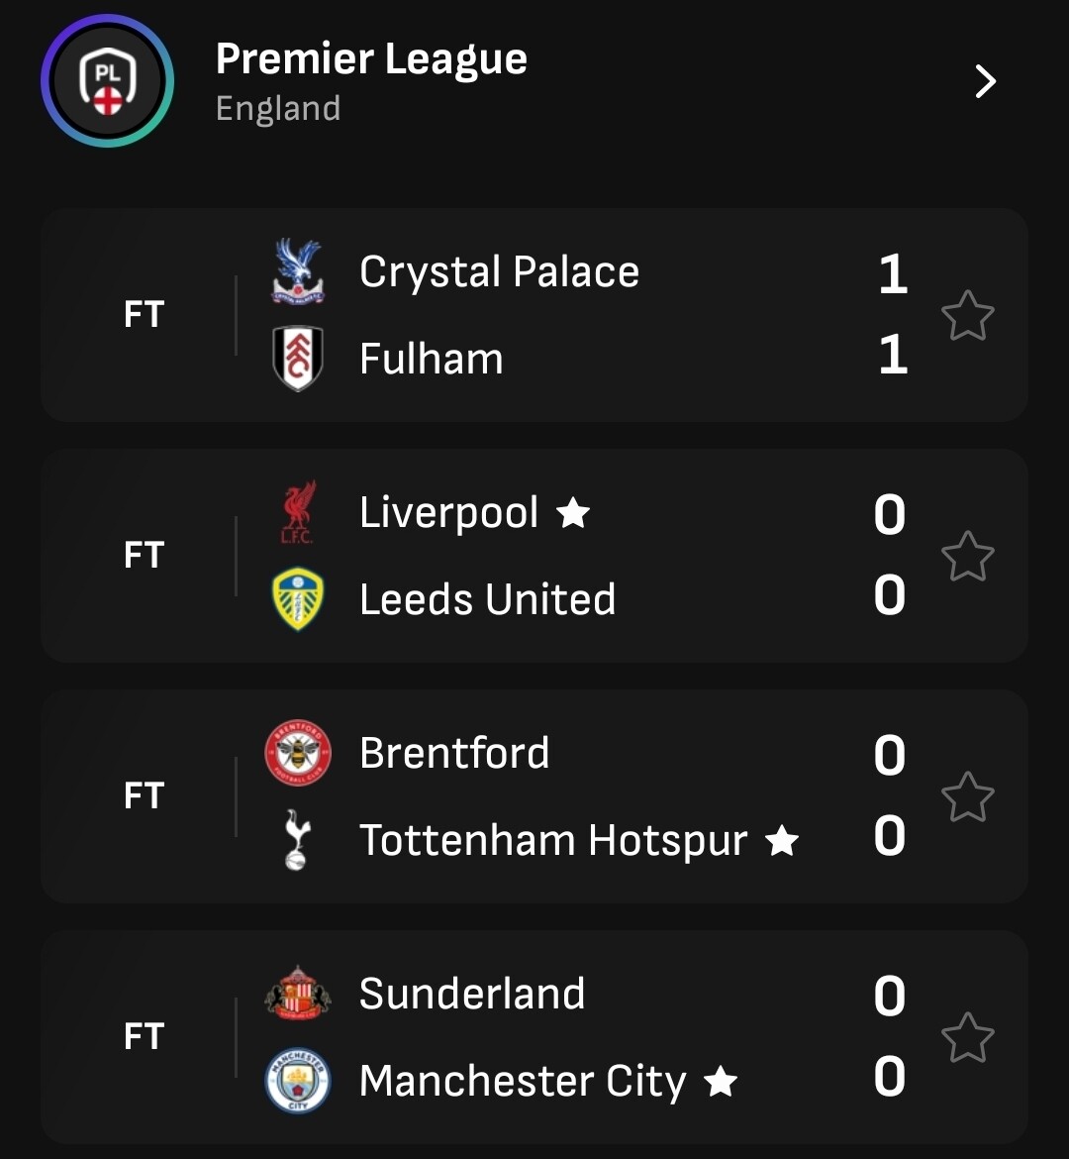Viewport: 1069px width, 1159px height.
Task: Open the Manchester City team name
Action: (x=522, y=1081)
